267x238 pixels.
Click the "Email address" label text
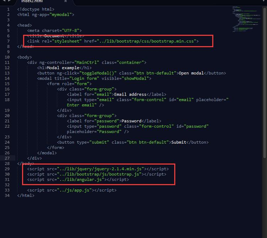[x=130, y=94]
